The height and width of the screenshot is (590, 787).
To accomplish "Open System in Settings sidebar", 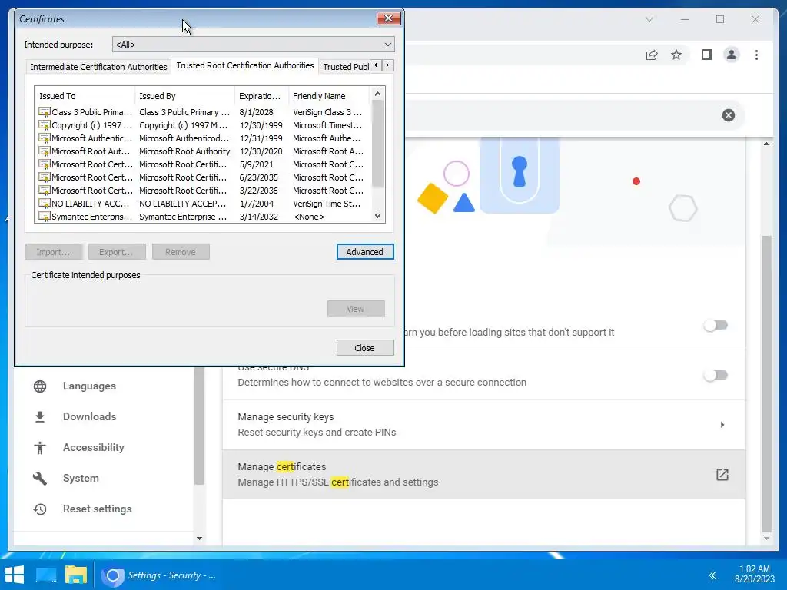I will click(81, 478).
